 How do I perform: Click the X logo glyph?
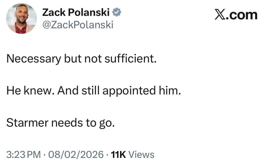point(221,15)
